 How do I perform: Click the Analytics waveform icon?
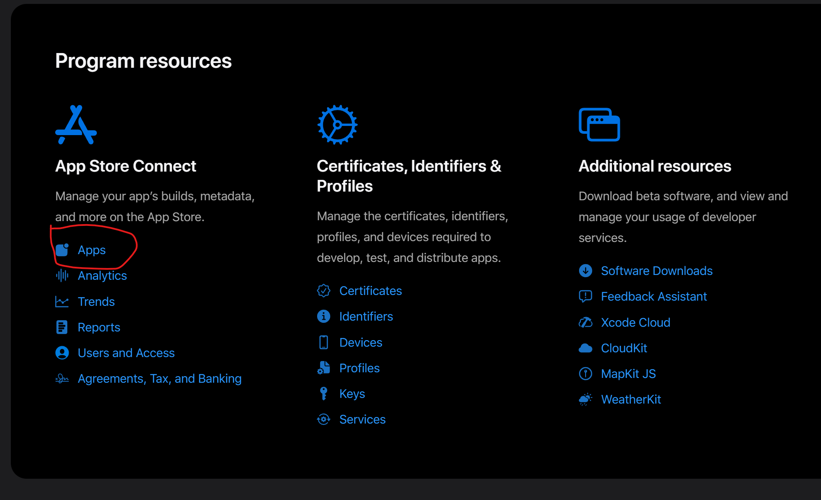click(x=62, y=275)
